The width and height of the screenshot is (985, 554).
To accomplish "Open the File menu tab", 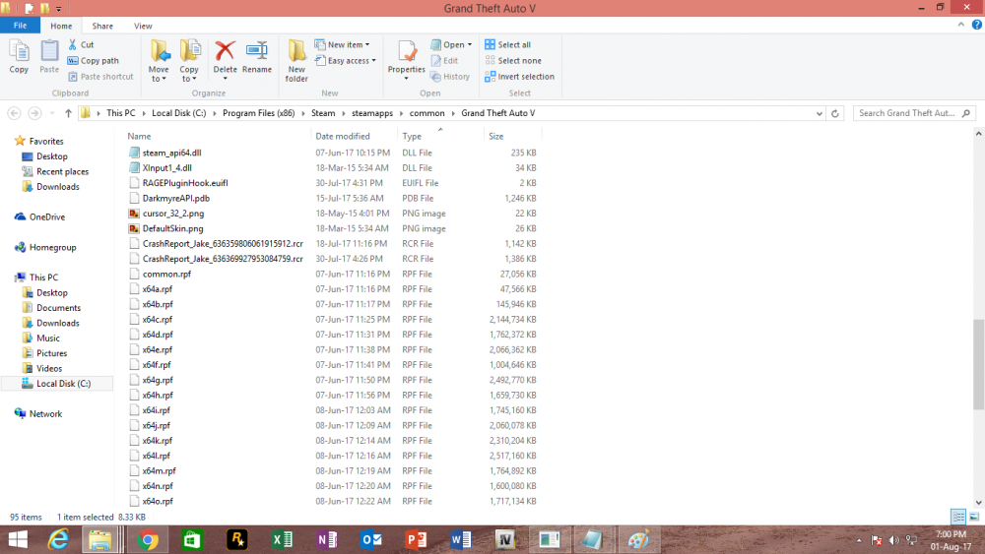I will click(20, 26).
